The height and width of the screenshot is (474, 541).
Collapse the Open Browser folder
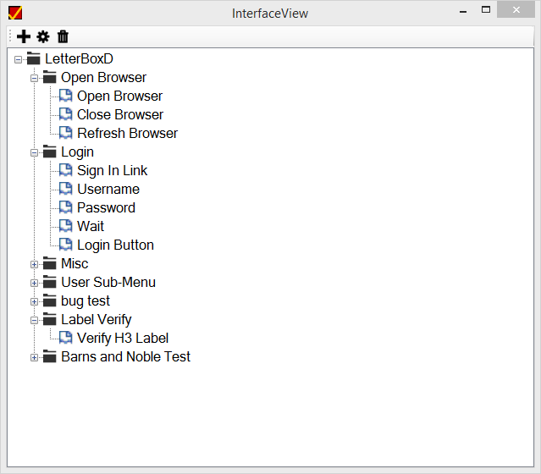pyautogui.click(x=34, y=79)
